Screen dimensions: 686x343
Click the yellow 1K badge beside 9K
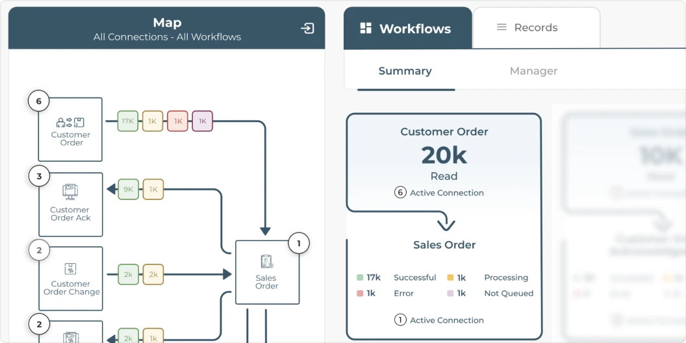tap(153, 190)
